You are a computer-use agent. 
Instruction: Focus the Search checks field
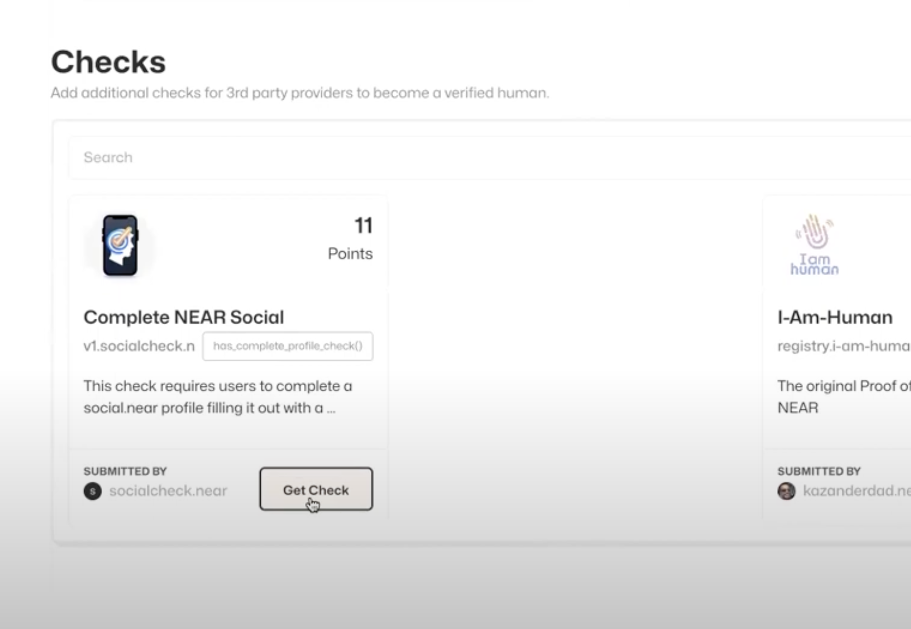point(479,158)
